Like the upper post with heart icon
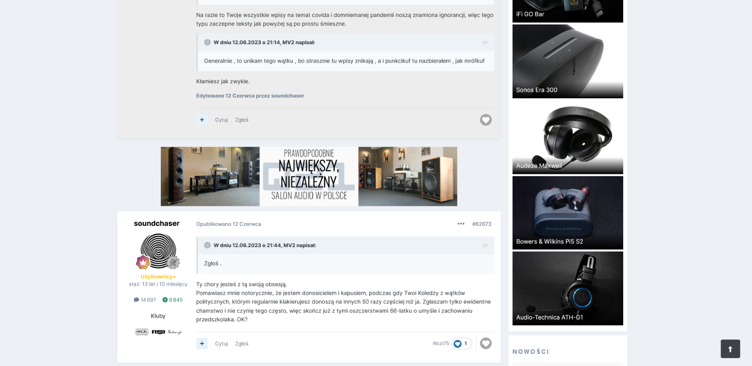 tap(486, 120)
